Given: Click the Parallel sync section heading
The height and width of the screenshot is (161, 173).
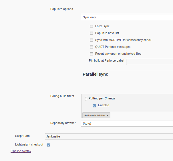Looking at the screenshot, I should (95, 74).
